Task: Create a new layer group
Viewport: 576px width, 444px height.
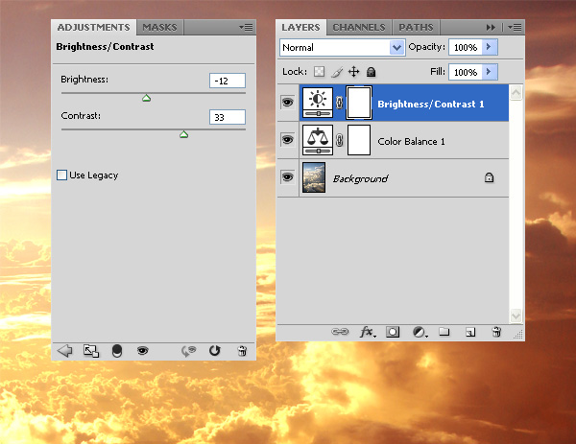Action: (444, 332)
